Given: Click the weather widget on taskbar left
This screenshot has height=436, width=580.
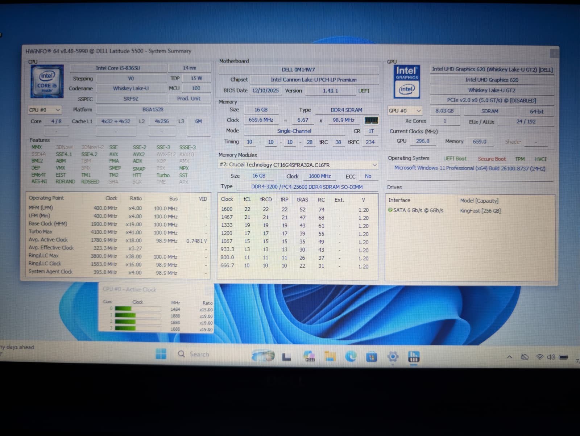Looking at the screenshot, I should [x=17, y=350].
